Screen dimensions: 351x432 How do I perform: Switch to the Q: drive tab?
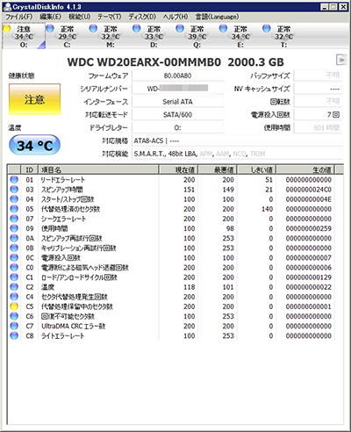pos(197,37)
